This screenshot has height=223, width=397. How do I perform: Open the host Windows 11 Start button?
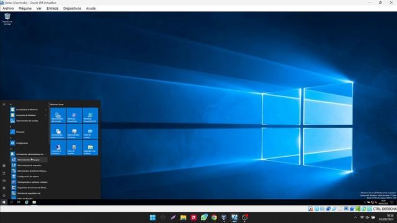153,217
